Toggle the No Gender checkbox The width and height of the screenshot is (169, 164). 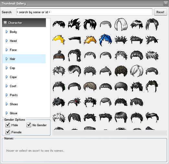(x=29, y=125)
